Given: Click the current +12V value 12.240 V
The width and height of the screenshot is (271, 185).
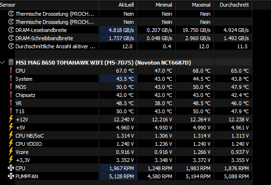Looking at the screenshot, I should pos(124,120).
